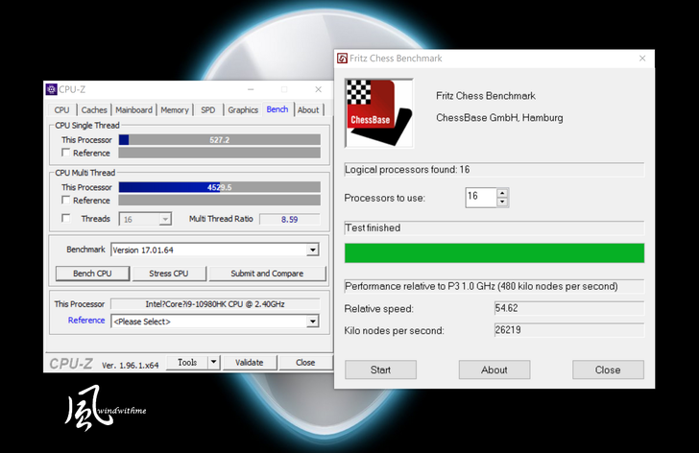The width and height of the screenshot is (699, 453).
Task: Expand the Reference processor dropdown
Action: pos(312,322)
